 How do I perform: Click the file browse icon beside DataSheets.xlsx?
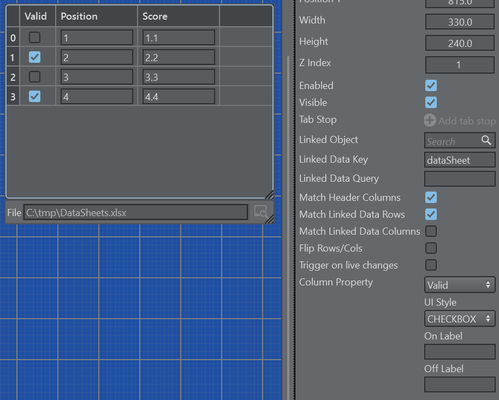[x=261, y=212]
